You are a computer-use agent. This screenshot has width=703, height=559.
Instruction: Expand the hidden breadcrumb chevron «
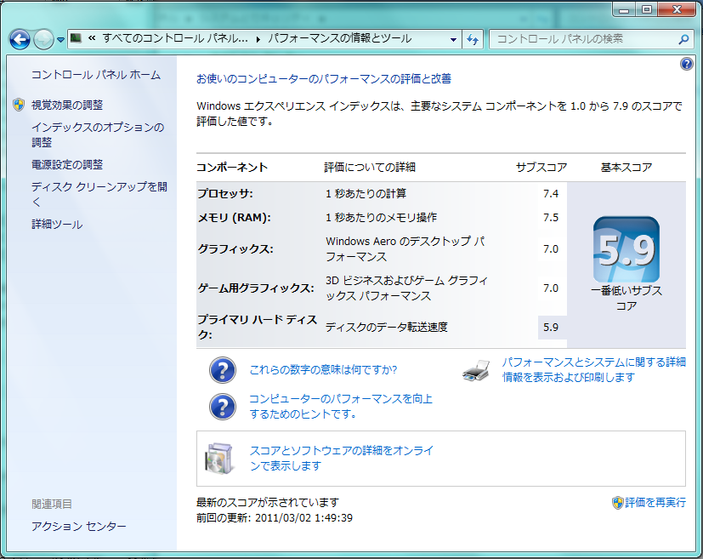point(92,38)
